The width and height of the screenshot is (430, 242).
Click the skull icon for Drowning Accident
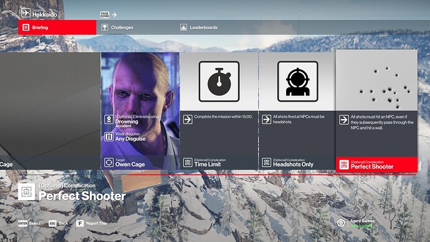[x=109, y=120]
